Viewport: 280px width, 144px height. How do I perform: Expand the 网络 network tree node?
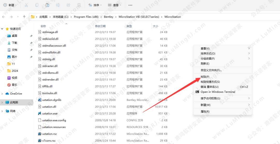point(2,111)
